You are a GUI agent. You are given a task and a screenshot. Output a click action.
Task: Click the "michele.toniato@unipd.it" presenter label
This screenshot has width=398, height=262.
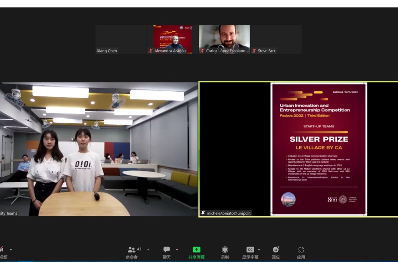pos(228,213)
